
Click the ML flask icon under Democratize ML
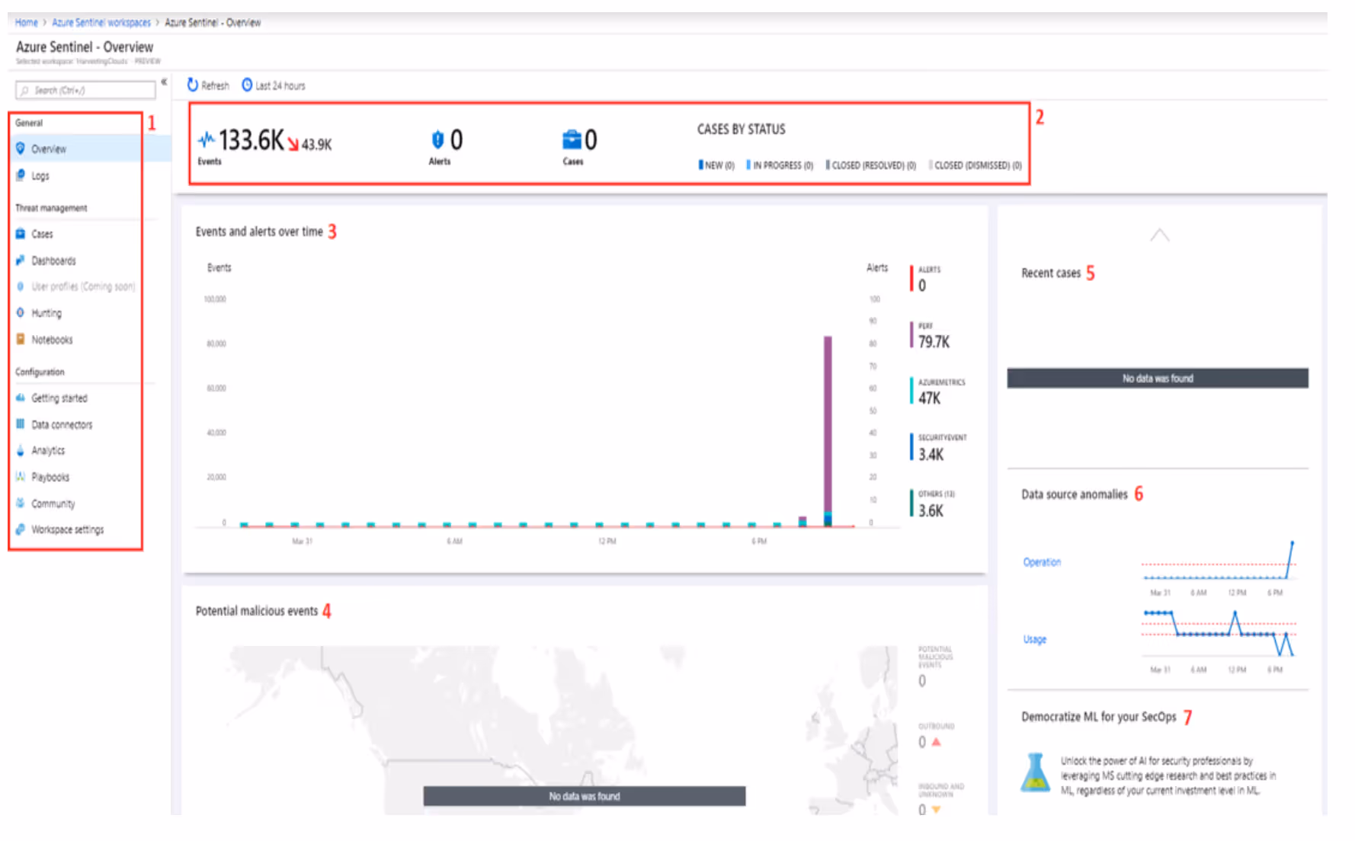click(1036, 772)
